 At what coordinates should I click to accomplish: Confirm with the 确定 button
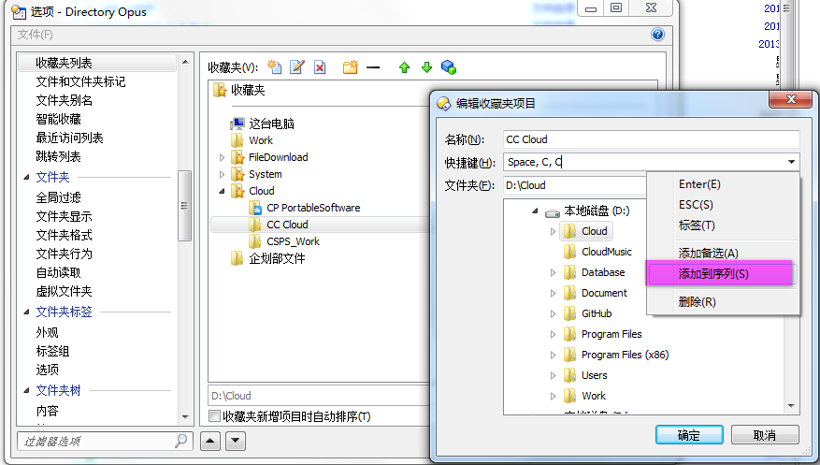pos(689,435)
